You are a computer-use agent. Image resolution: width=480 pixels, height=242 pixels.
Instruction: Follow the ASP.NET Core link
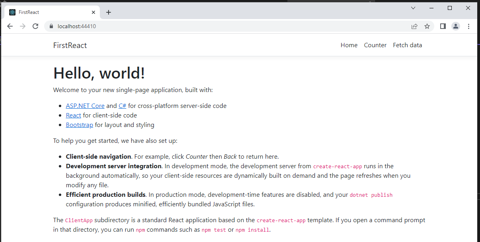tap(85, 106)
